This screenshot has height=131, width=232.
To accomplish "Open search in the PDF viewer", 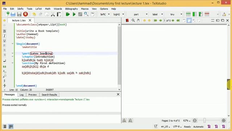I will pos(133,20).
